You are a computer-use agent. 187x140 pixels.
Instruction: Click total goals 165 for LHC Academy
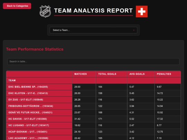point(100,138)
